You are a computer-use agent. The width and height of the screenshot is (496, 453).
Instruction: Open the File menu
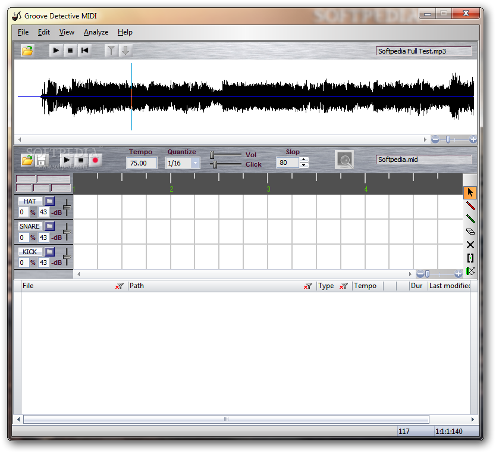pos(23,32)
